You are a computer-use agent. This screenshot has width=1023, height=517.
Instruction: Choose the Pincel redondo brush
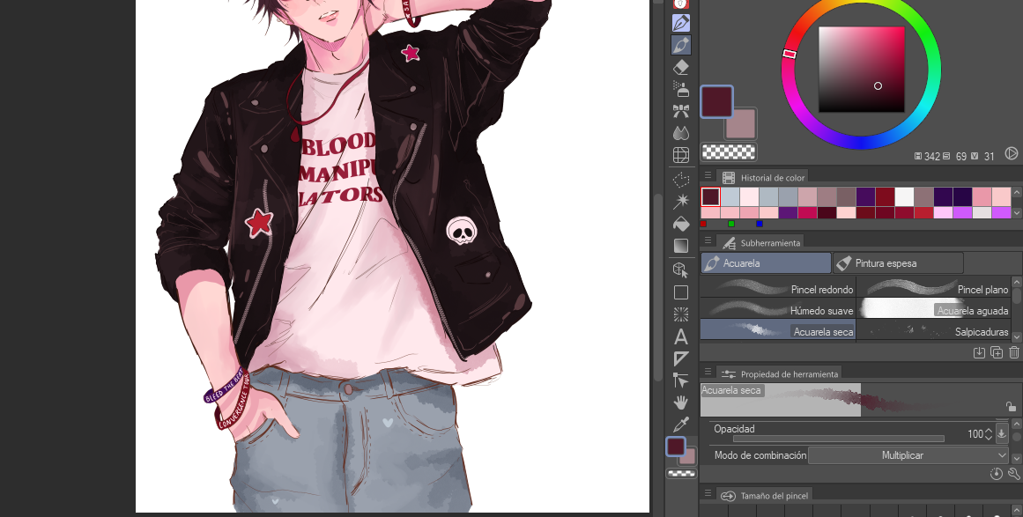(x=778, y=287)
